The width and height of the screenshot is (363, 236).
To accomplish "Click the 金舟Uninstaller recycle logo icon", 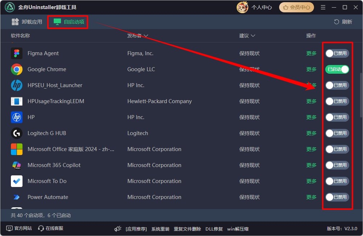I will (x=10, y=7).
